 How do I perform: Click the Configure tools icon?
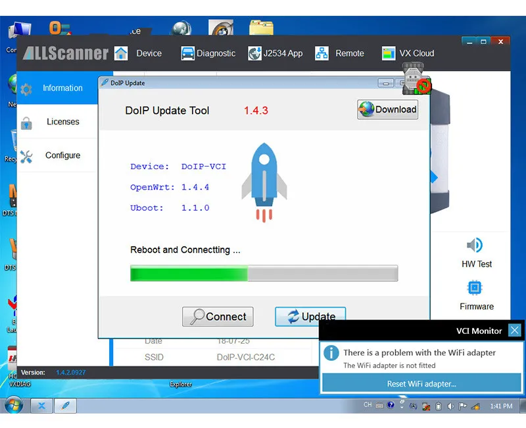click(26, 157)
